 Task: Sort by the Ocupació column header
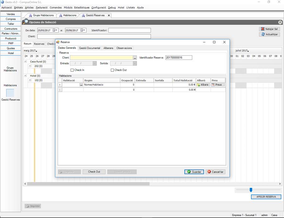coord(127,80)
